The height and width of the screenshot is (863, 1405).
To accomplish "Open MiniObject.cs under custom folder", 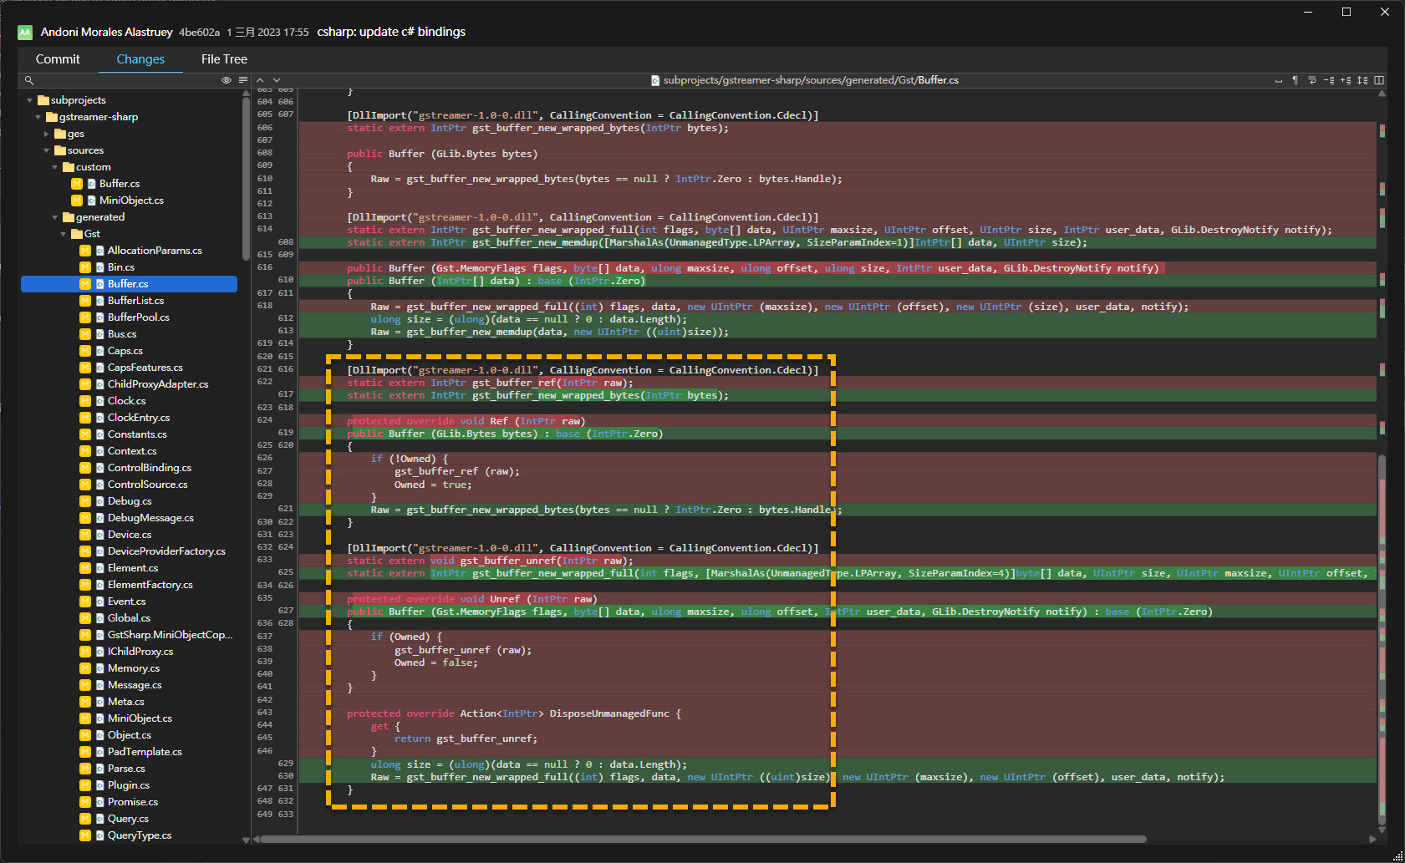I will tap(131, 201).
